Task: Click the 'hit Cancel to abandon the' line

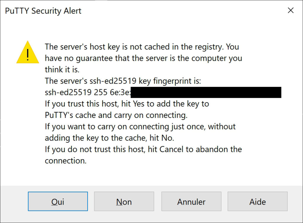Action: (143, 149)
